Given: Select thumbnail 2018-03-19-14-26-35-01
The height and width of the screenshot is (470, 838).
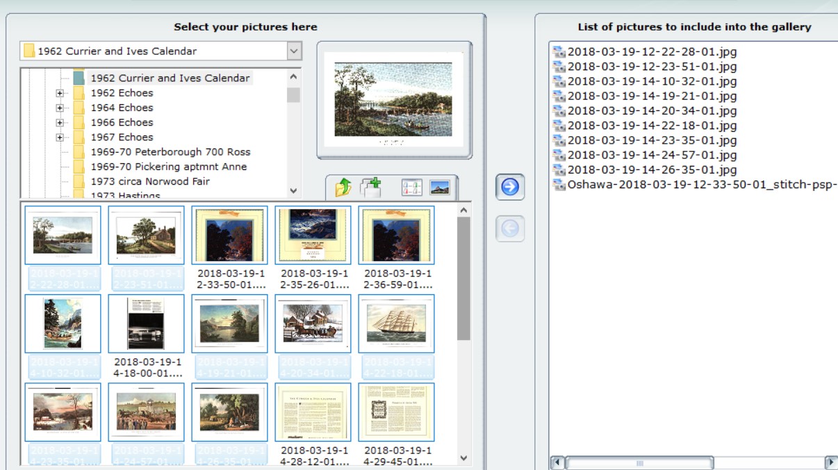Looking at the screenshot, I should [229, 412].
